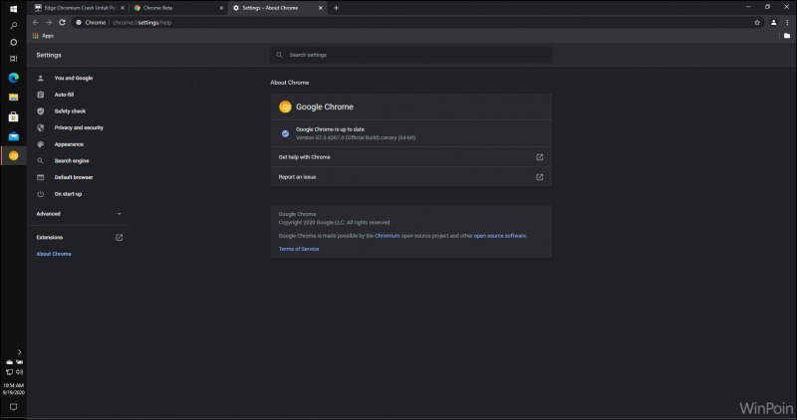Follow the Chromium project link

tap(387, 236)
